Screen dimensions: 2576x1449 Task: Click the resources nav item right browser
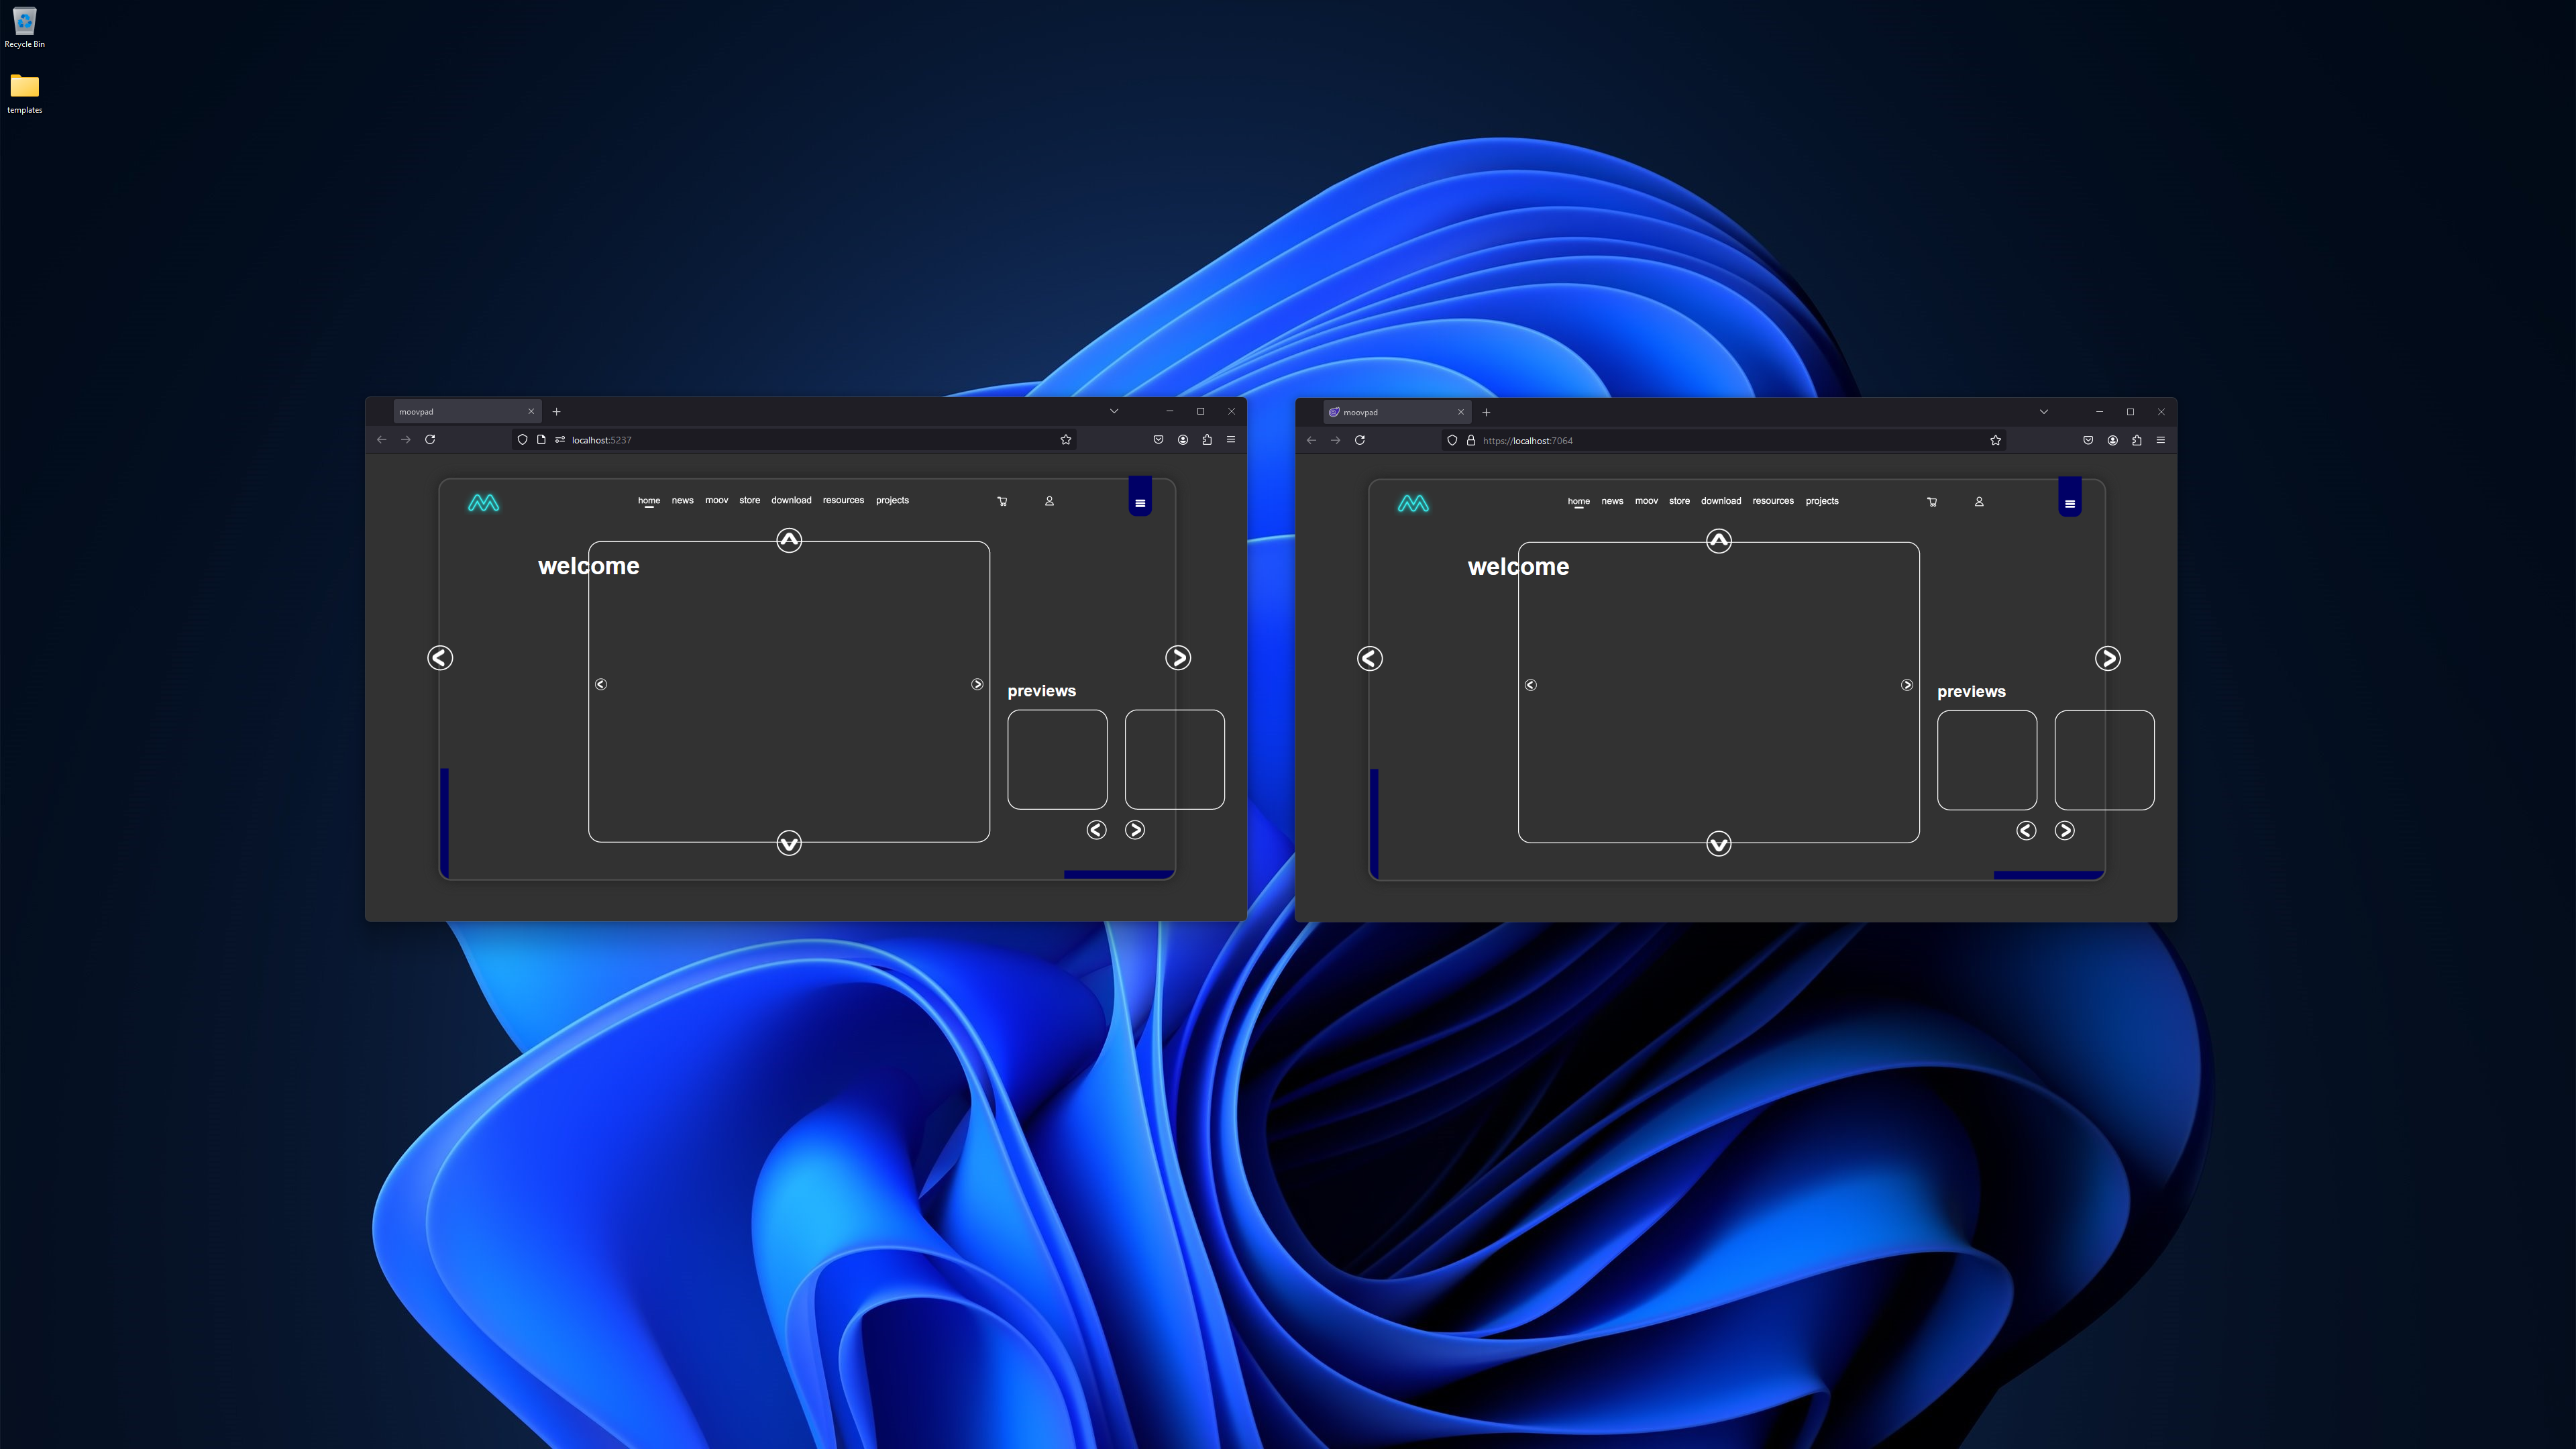(x=1773, y=499)
